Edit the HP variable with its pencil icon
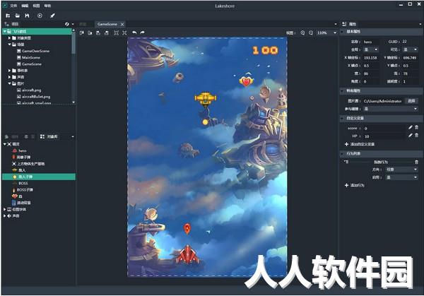This screenshot has width=424, height=296. 411,136
